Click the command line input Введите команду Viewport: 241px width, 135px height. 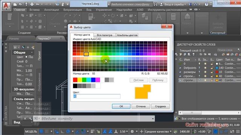[94, 118]
